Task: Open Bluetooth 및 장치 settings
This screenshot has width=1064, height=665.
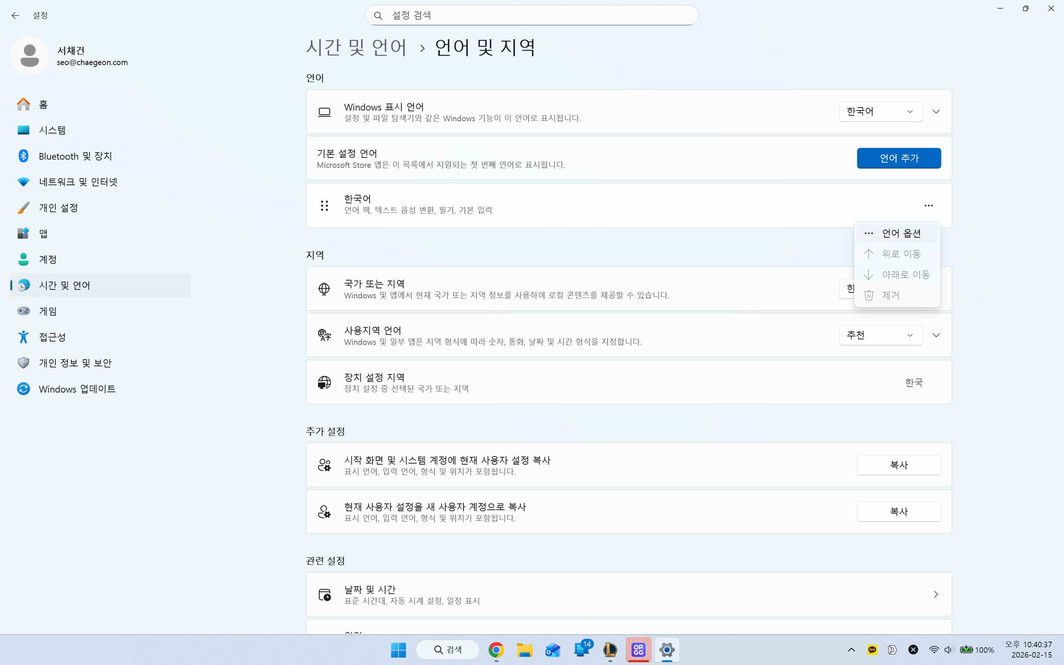Action: pyautogui.click(x=75, y=156)
